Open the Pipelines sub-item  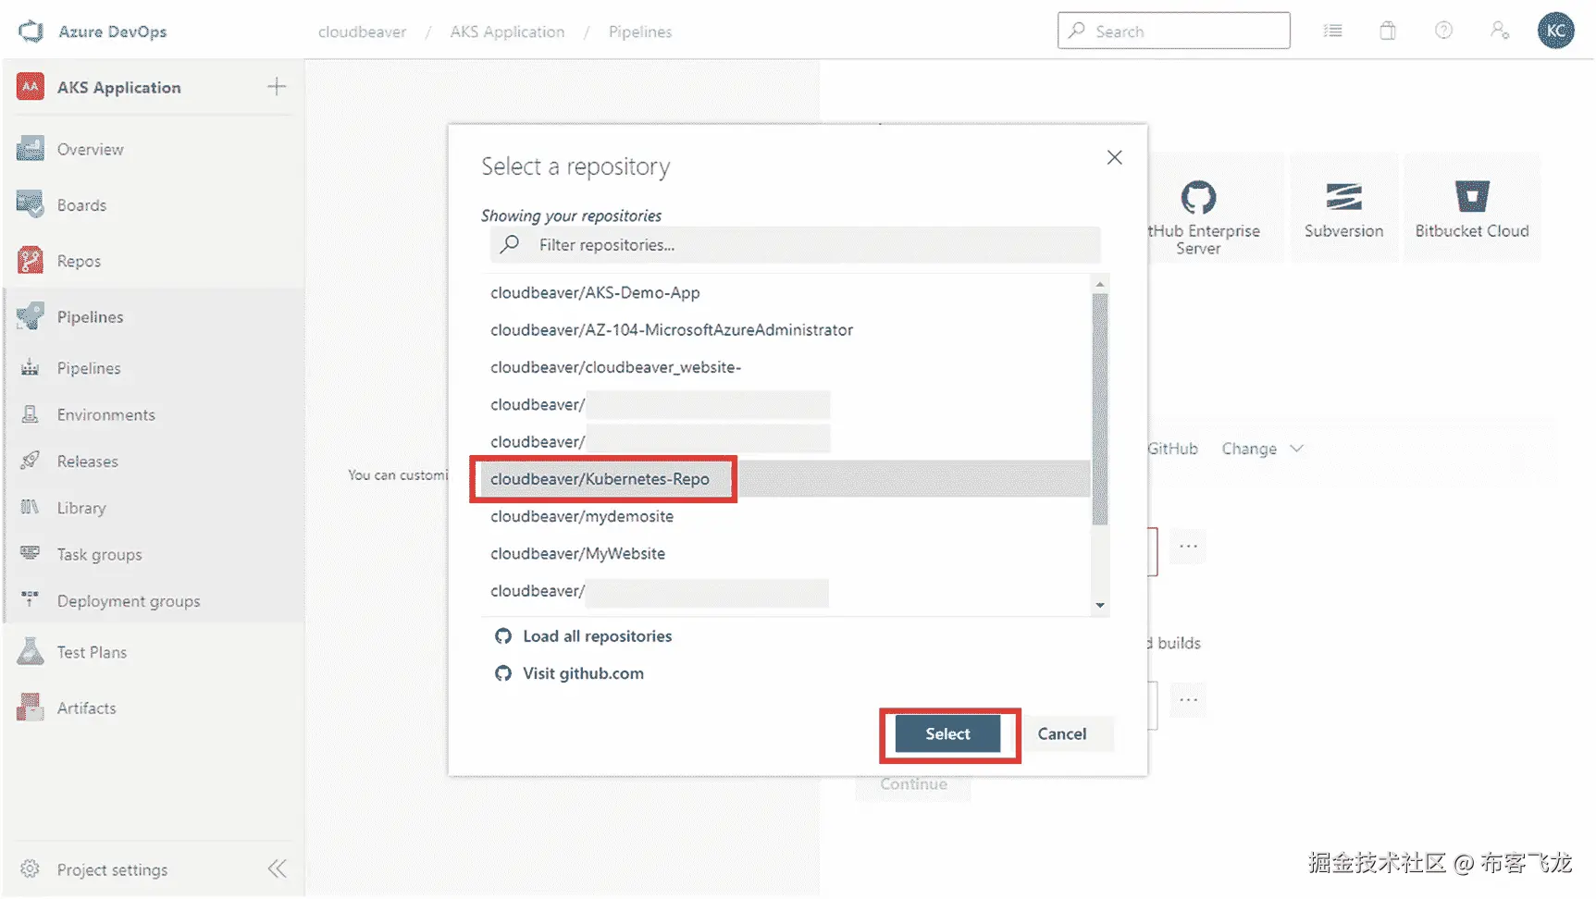(x=89, y=368)
